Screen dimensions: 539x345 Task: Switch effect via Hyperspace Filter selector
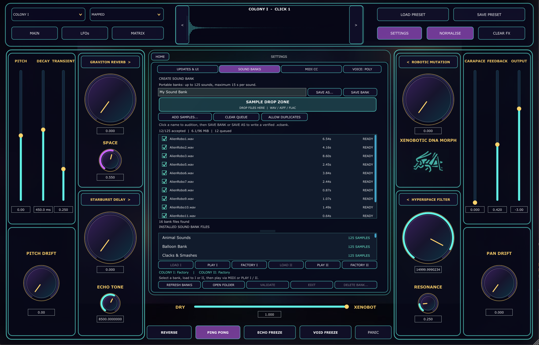pos(428,200)
